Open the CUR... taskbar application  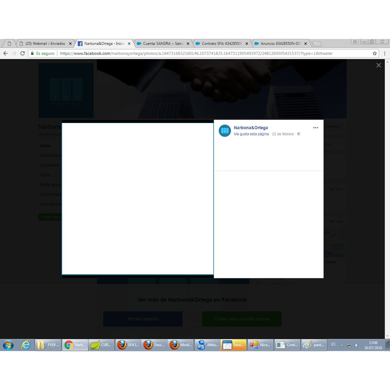(x=101, y=345)
